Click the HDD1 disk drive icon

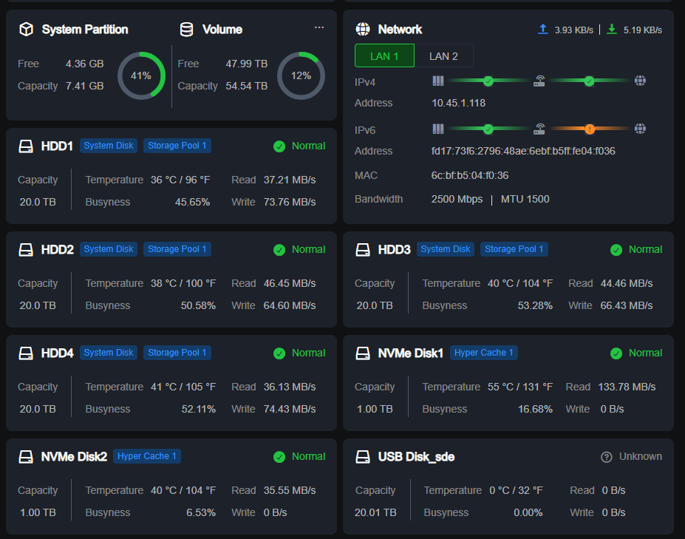26,146
